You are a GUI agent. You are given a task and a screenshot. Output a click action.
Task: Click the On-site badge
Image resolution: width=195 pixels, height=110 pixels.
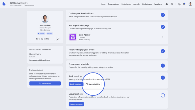click(x=41, y=34)
